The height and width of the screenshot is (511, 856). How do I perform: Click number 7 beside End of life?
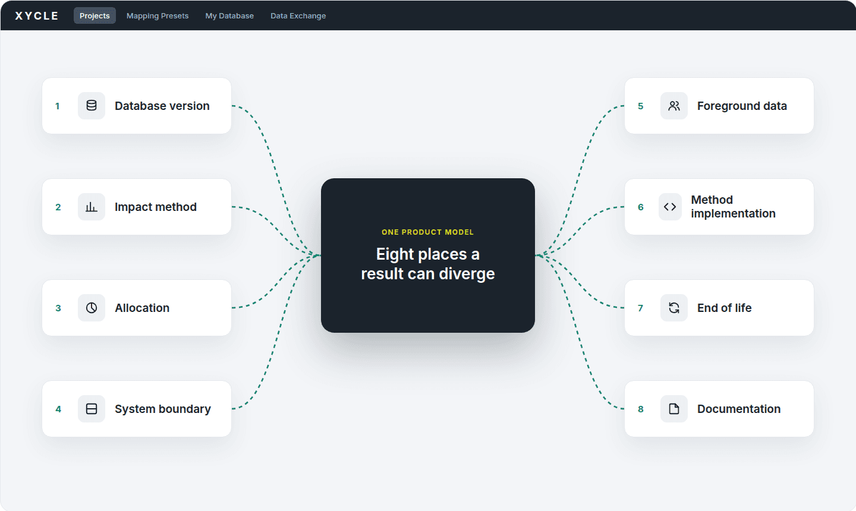[x=641, y=308]
